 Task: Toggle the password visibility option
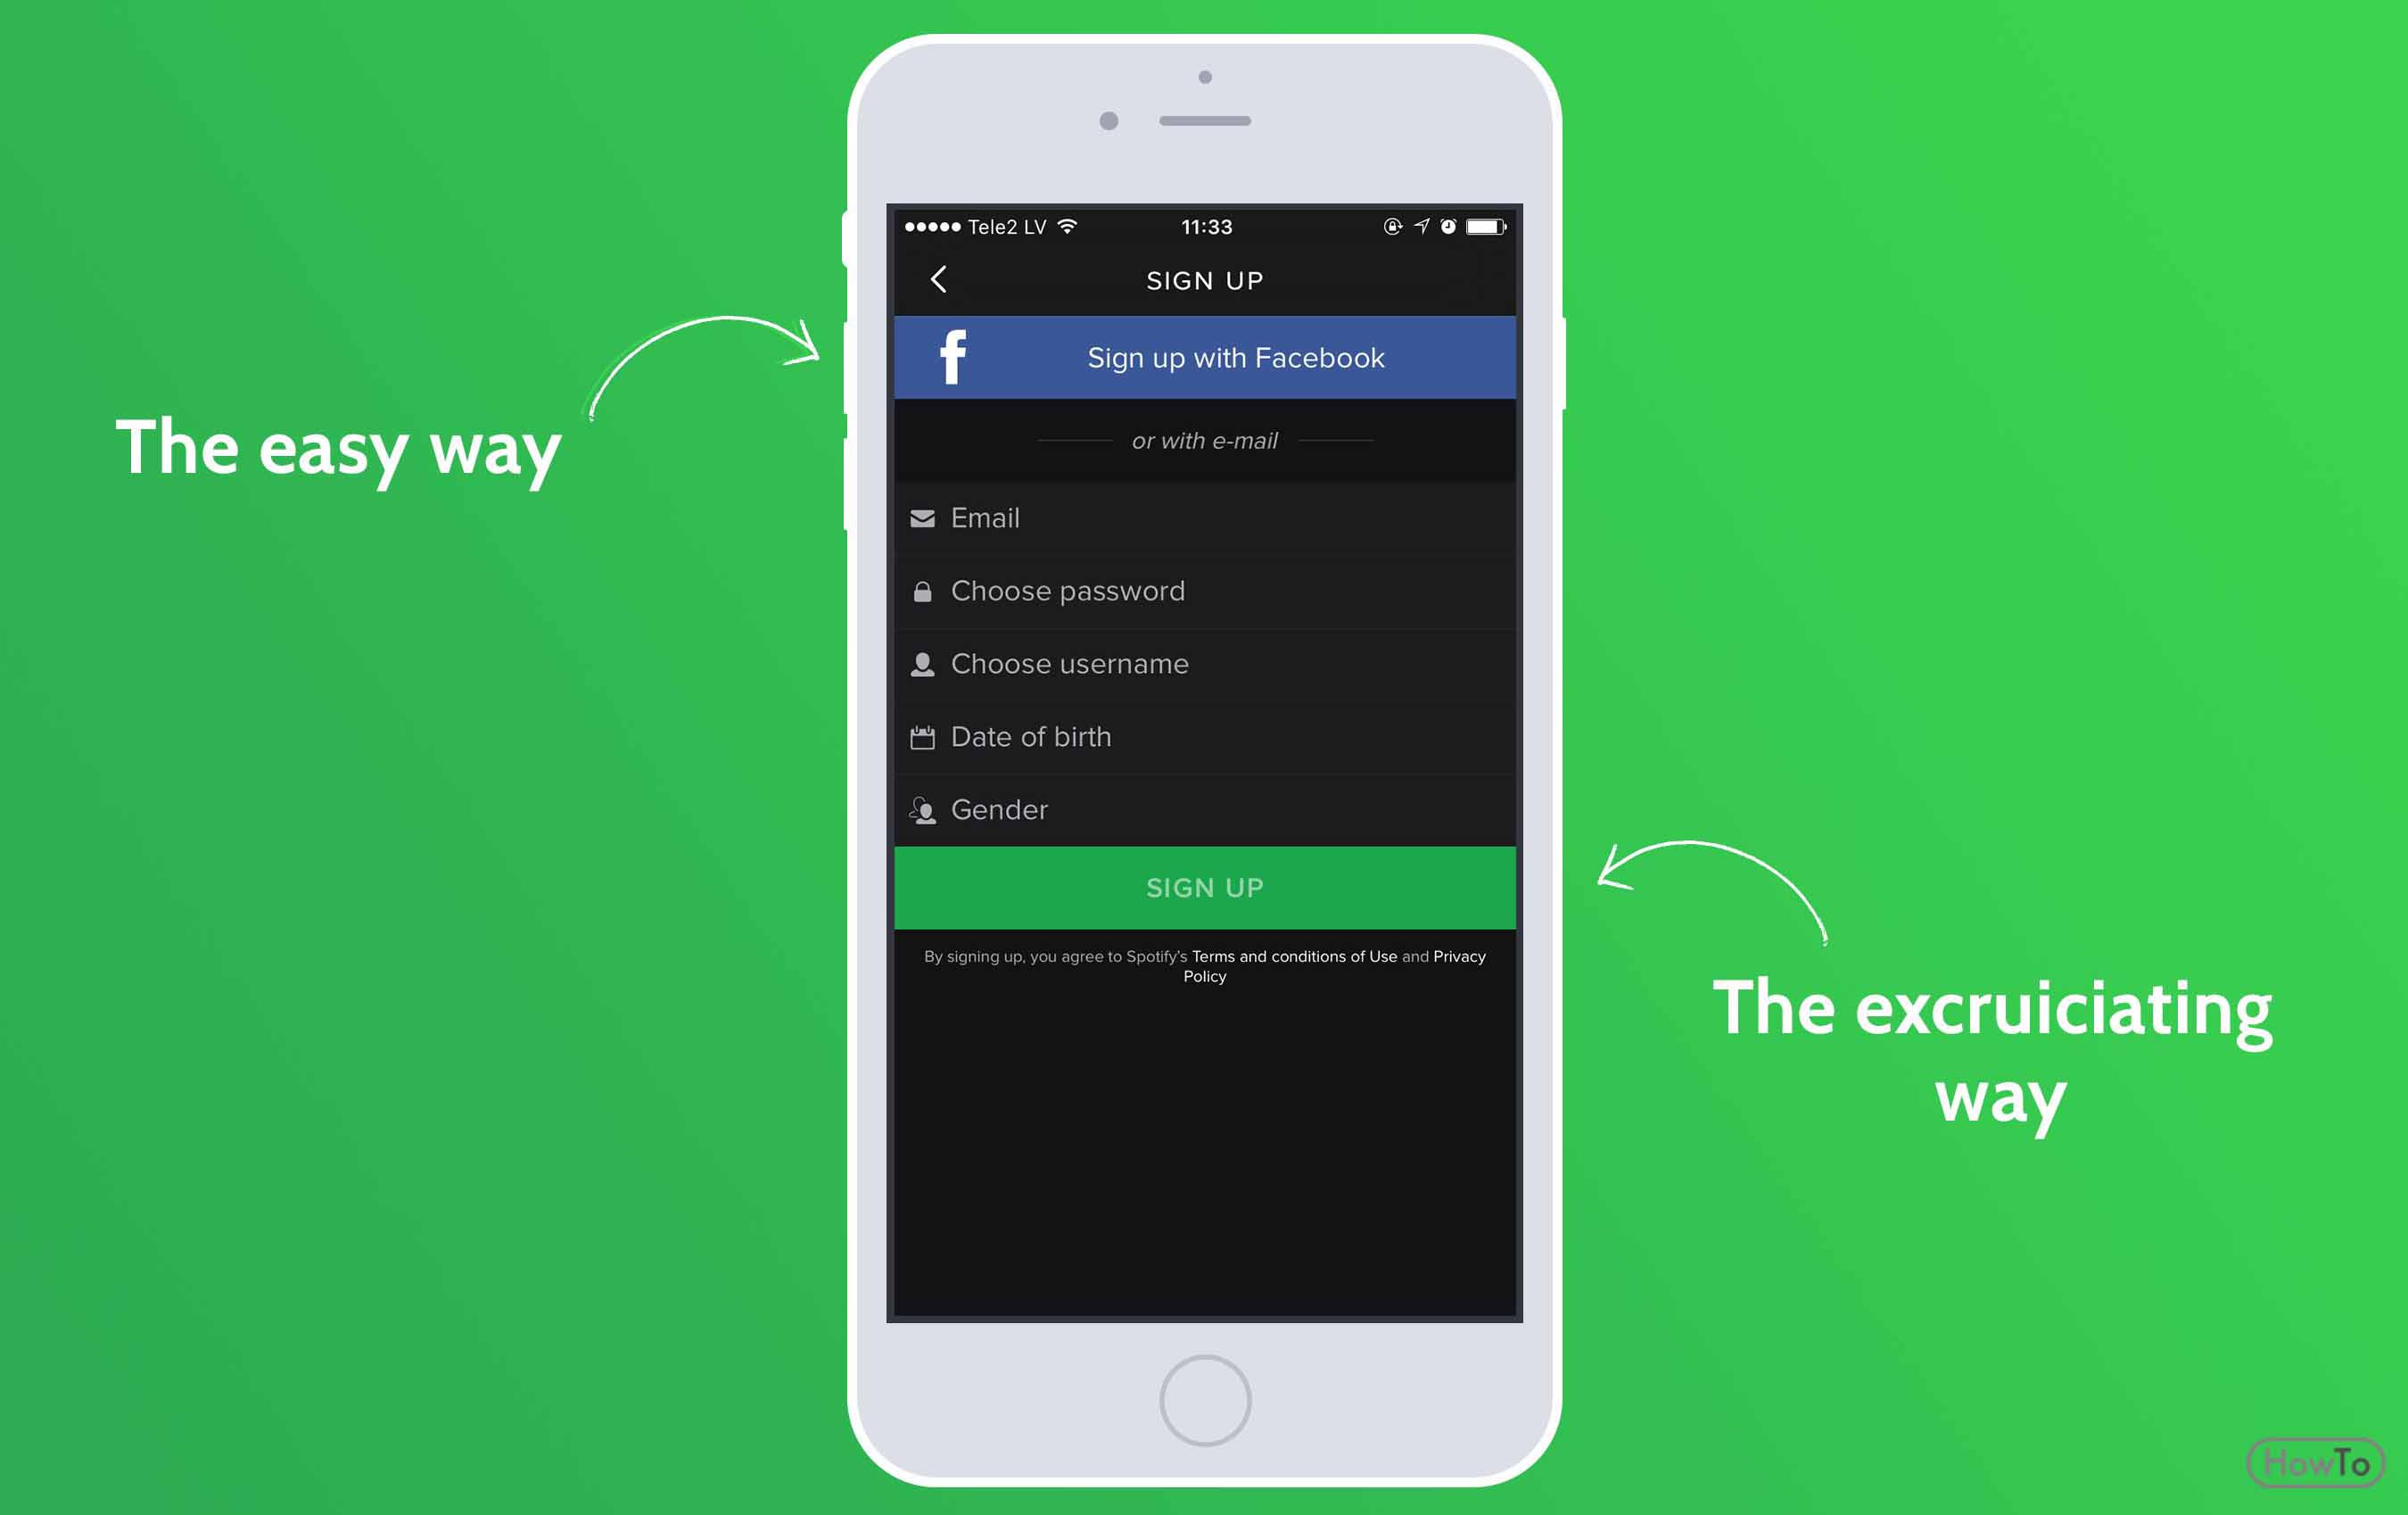tap(922, 590)
